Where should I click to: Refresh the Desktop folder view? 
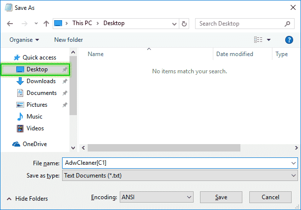click(184, 24)
